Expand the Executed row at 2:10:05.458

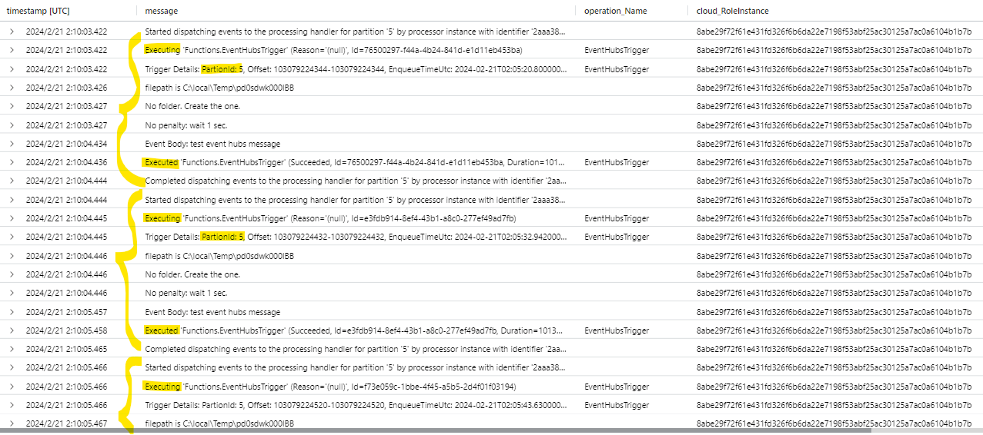pos(12,330)
